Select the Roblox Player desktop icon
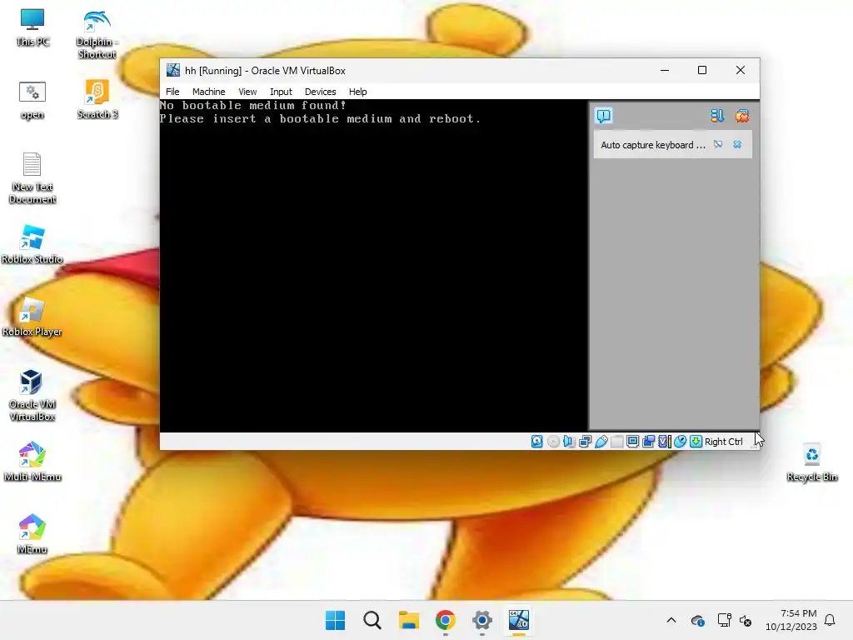 32,317
